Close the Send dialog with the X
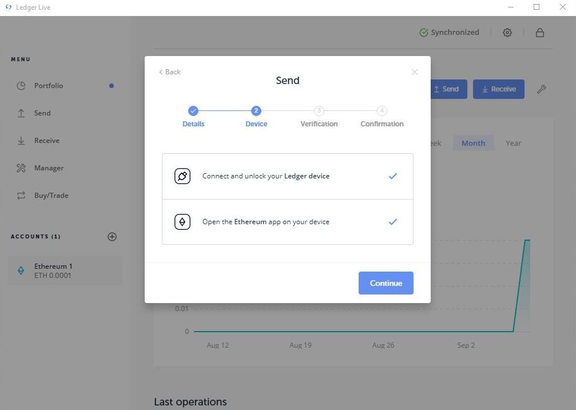 coord(415,72)
